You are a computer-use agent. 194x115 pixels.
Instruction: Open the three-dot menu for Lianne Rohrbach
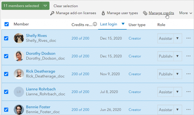click(x=188, y=92)
